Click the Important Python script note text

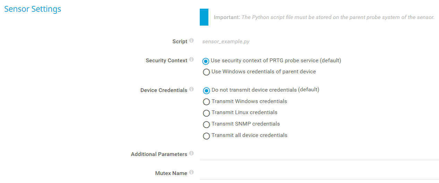point(324,17)
